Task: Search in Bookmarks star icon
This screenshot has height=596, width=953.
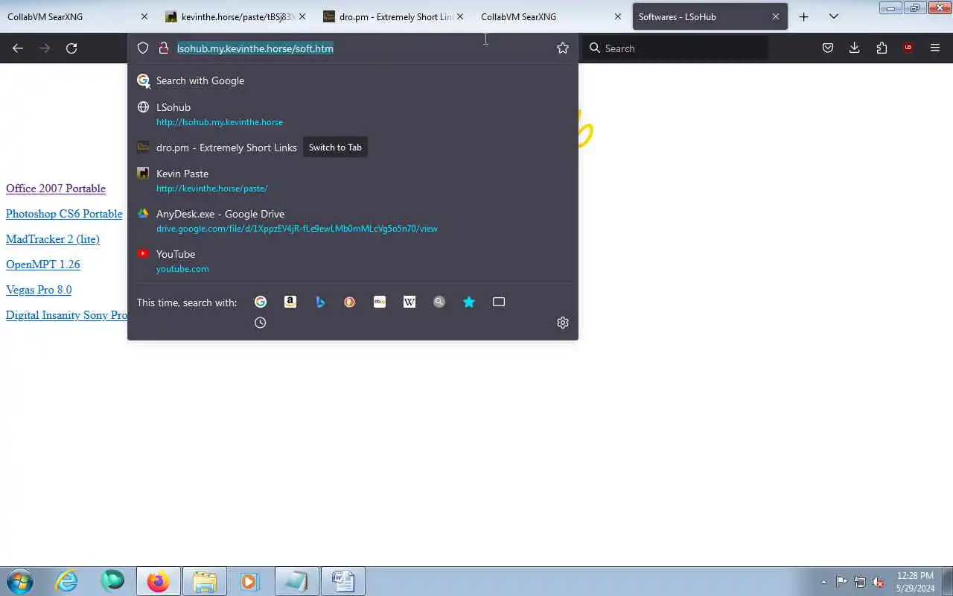Action: pyautogui.click(x=469, y=302)
